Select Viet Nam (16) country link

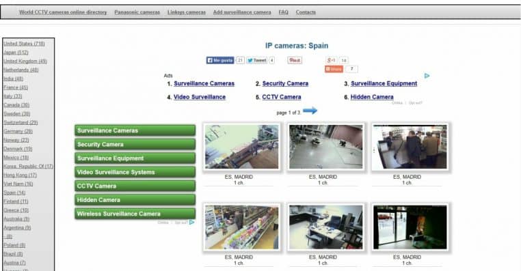coord(18,184)
